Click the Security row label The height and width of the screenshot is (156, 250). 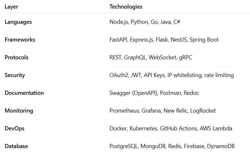pos(15,75)
